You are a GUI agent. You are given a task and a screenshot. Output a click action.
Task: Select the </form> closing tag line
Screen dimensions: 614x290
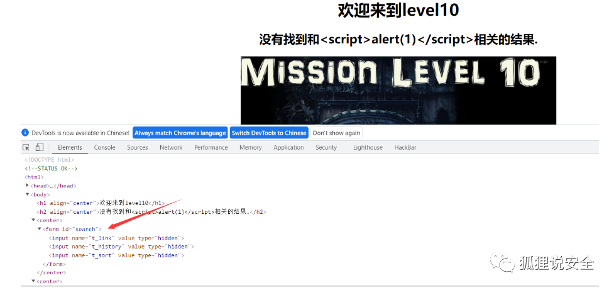pyautogui.click(x=54, y=264)
